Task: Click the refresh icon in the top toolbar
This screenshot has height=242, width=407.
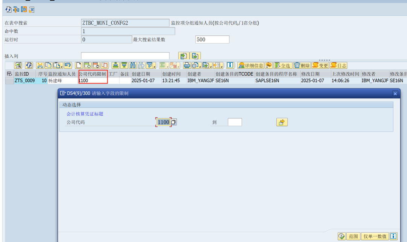Action: (x=8, y=9)
